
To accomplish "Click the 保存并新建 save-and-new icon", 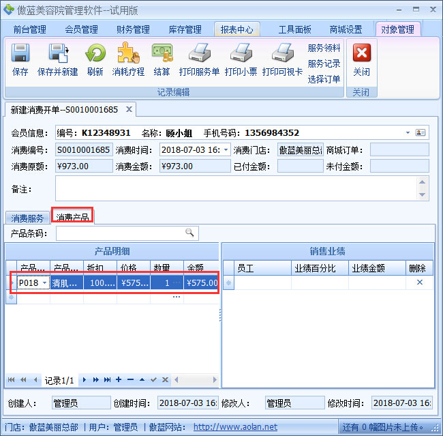I will [58, 53].
